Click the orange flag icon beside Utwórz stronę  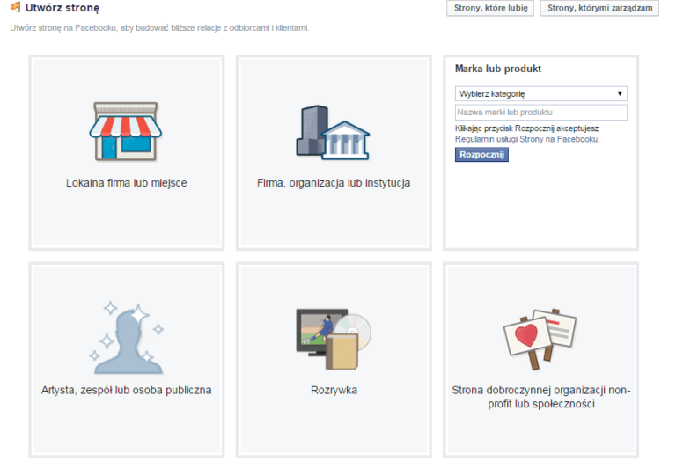[x=16, y=7]
